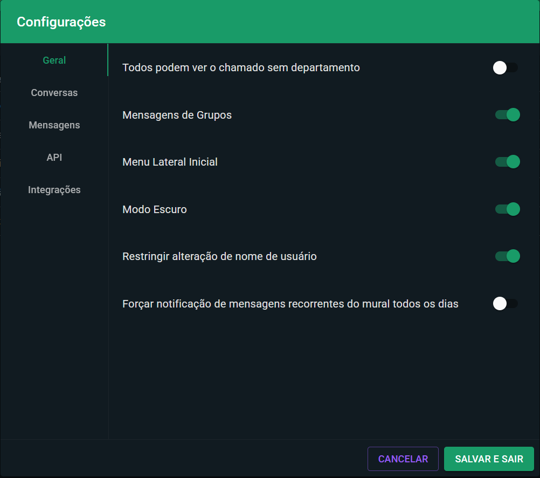Open the Geral settings tab
This screenshot has width=540, height=478.
(54, 60)
